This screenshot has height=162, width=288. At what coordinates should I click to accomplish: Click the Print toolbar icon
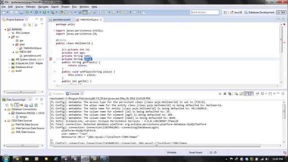pos(21,12)
